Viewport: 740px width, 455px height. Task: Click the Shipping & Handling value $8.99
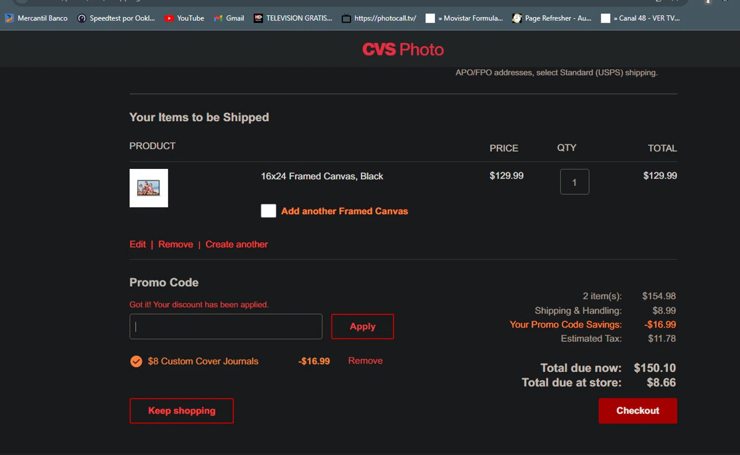coord(664,311)
